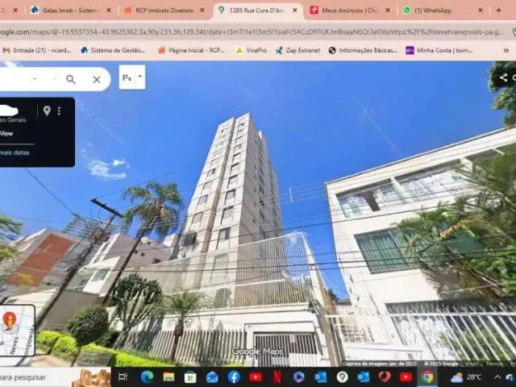The width and height of the screenshot is (516, 387).
Task: Open Netflix from the taskbar
Action: 277,377
